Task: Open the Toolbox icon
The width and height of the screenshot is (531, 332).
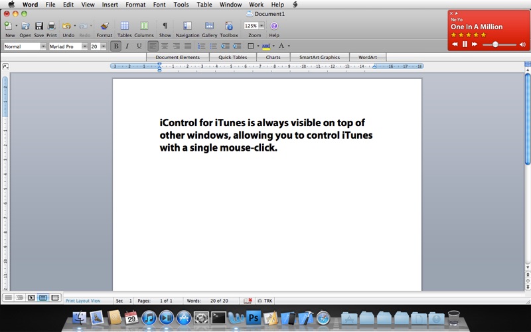Action: tap(229, 27)
